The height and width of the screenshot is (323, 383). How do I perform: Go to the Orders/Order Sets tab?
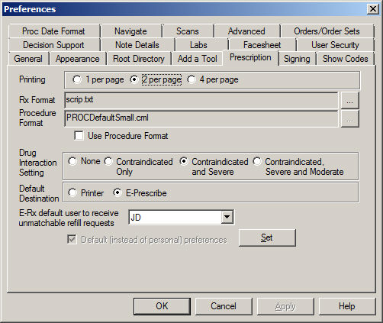(x=327, y=31)
